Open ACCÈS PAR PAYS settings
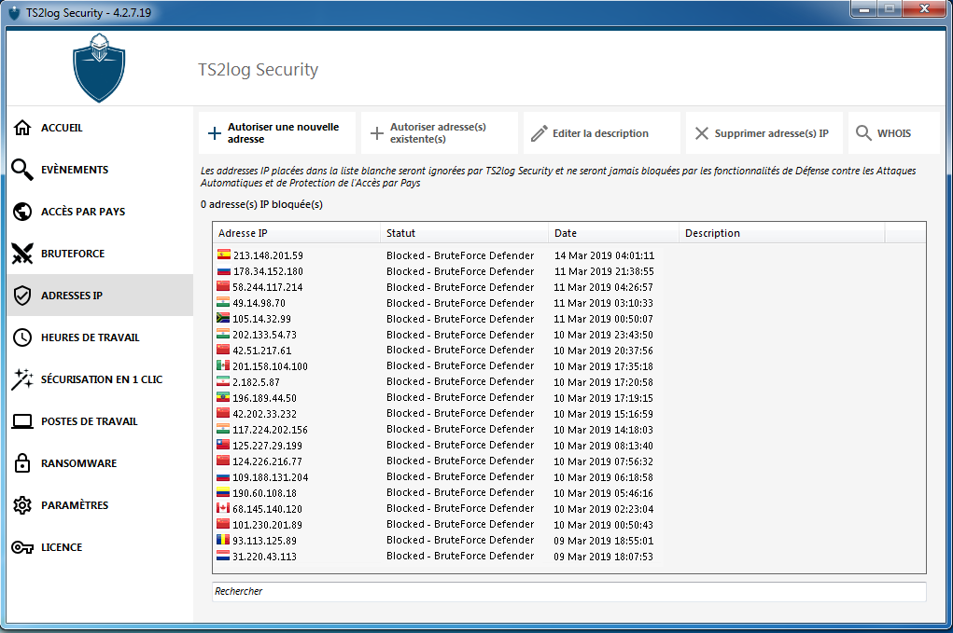 click(x=100, y=212)
